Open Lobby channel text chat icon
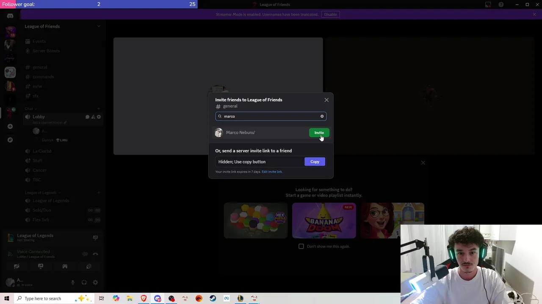Viewport: 542px width, 304px height. tap(87, 117)
